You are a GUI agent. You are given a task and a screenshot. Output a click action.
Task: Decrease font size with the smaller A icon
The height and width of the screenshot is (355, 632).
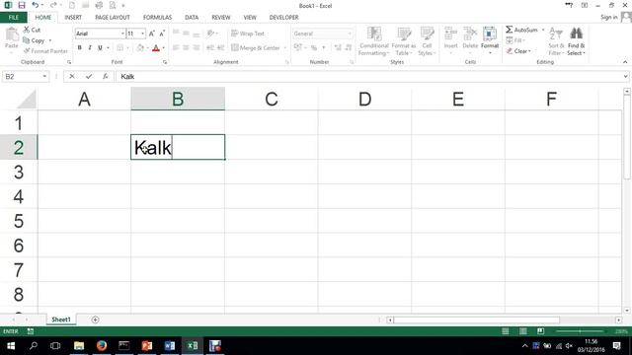point(162,34)
